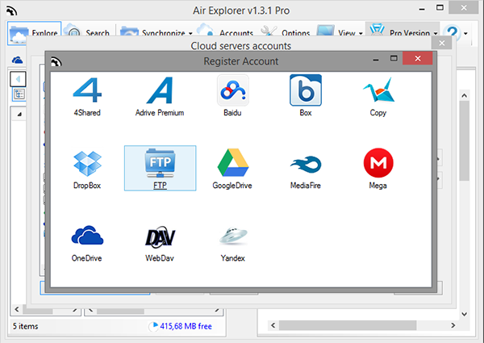484x343 pixels.
Task: Open the Search toolbar item
Action: point(87,33)
